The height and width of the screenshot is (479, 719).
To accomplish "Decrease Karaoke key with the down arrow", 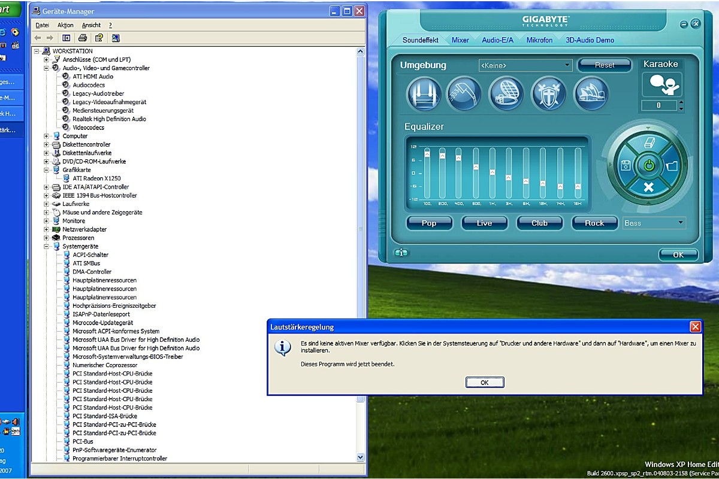I will (681, 109).
